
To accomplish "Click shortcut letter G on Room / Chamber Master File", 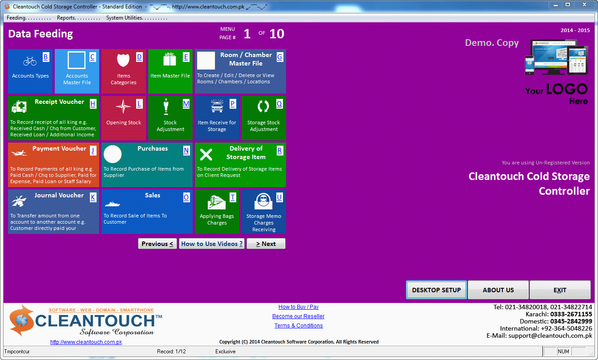I will pyautogui.click(x=280, y=57).
